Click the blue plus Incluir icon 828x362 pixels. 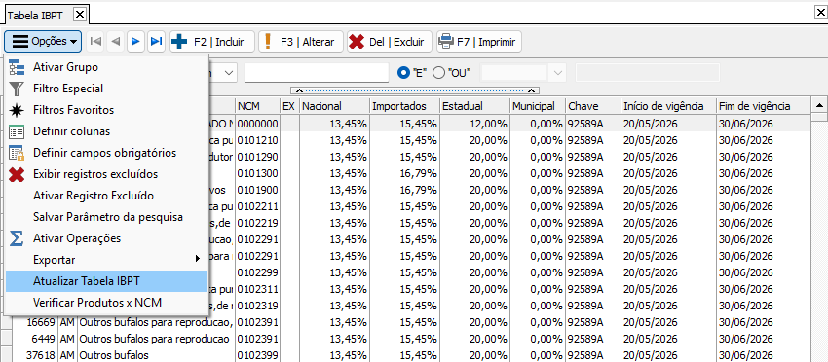point(179,41)
